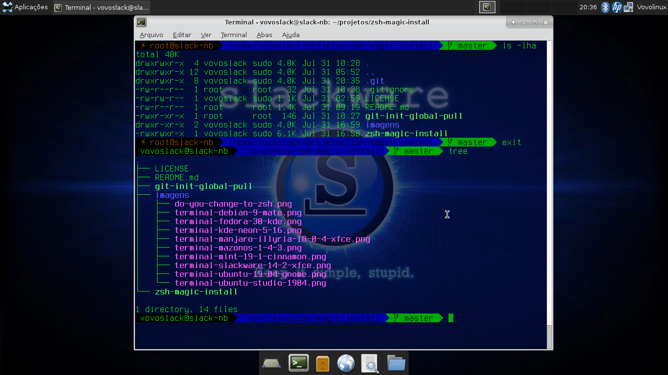
Task: Open the Aplicações menu
Action: [x=25, y=7]
